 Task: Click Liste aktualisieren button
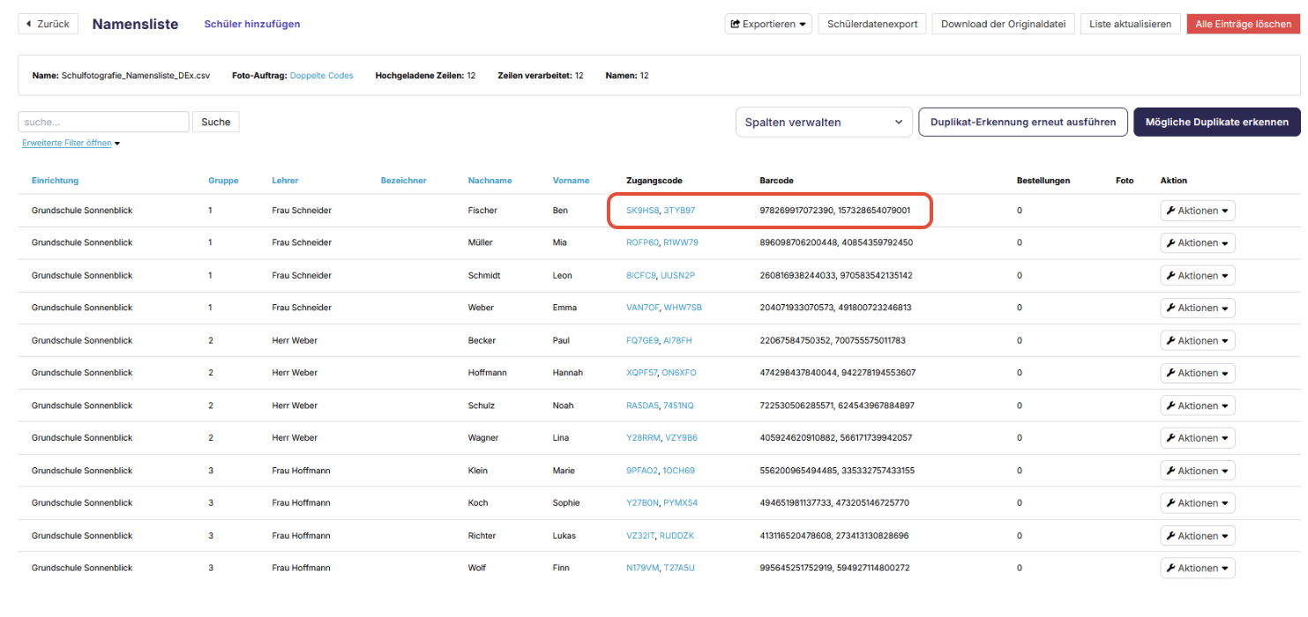pos(1130,24)
